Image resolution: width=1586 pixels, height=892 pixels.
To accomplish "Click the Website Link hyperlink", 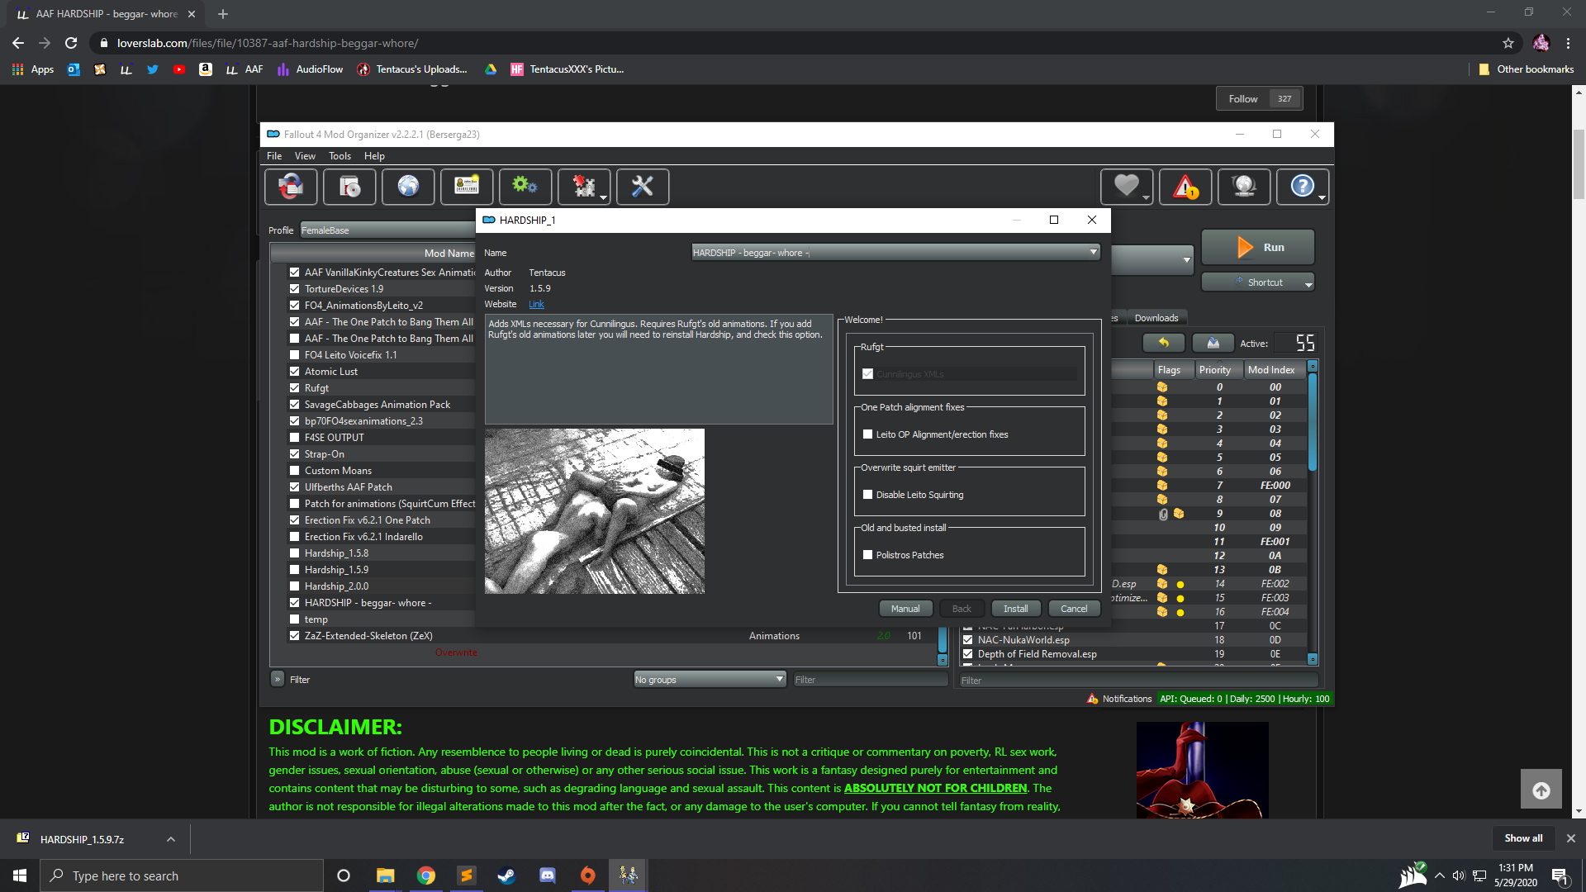I will [536, 305].
